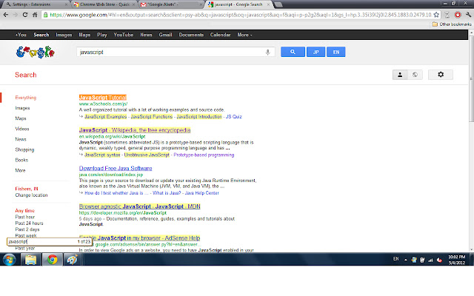This screenshot has width=474, height=296.
Task: Open Windows Explorer from the taskbar
Action: [30, 260]
